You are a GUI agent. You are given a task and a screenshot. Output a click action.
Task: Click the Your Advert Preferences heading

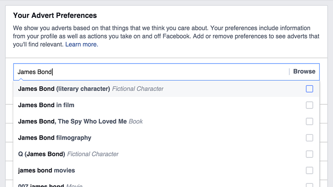coord(55,15)
